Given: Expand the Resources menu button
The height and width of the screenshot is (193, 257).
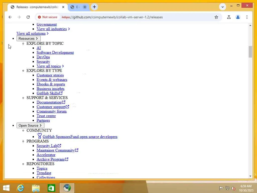Looking at the screenshot, I should pyautogui.click(x=29, y=38).
